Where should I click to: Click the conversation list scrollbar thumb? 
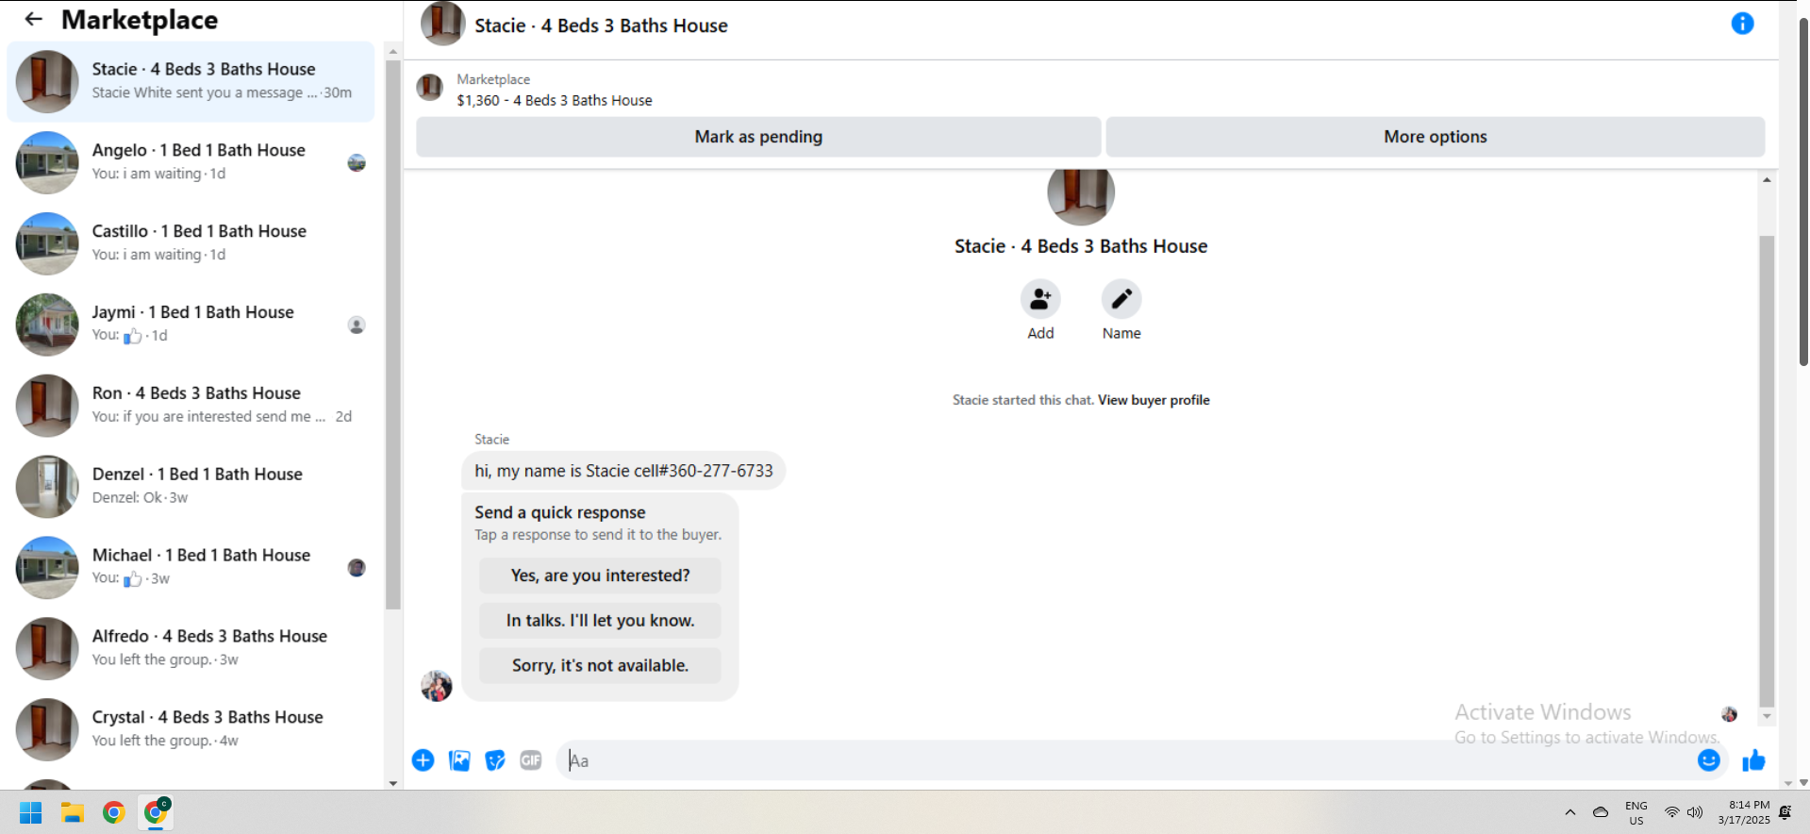click(393, 334)
